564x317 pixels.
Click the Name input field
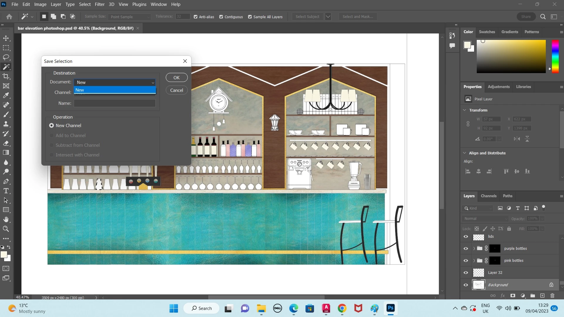coord(115,103)
